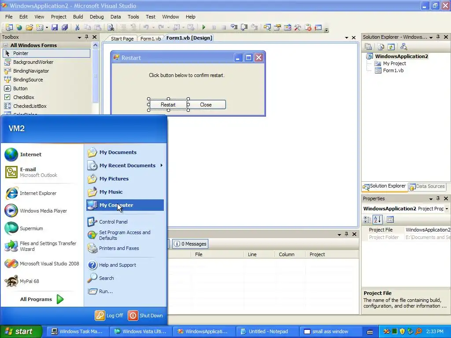451x338 pixels.
Task: Open Windows Task Manager from the taskbar
Action: pos(77,331)
